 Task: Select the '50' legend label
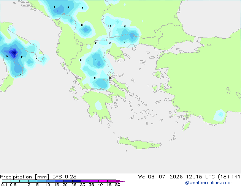[x=117, y=184]
